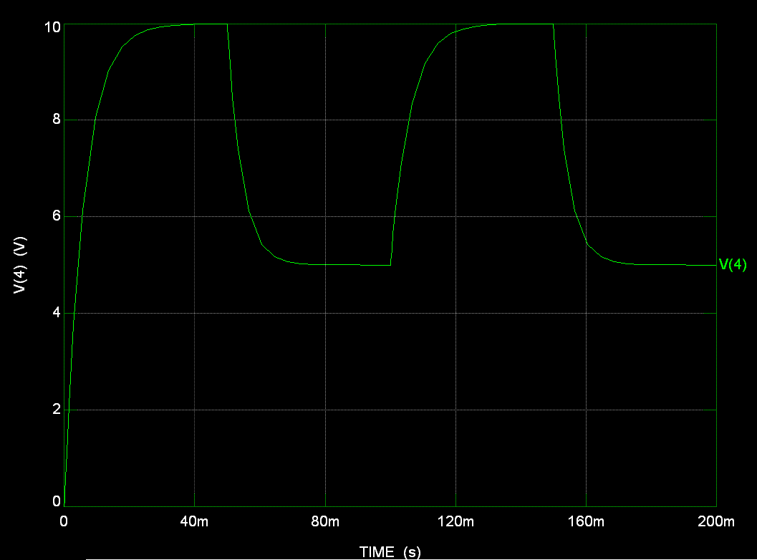Click the 0 x-axis tick label

point(64,521)
